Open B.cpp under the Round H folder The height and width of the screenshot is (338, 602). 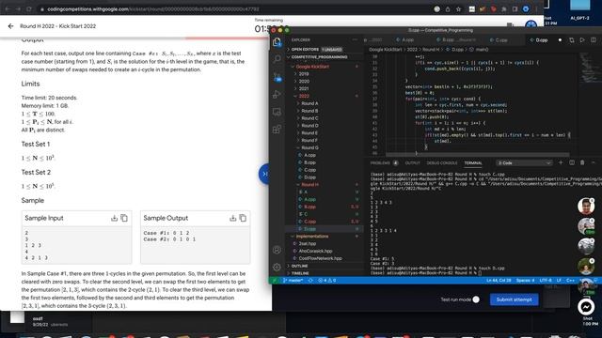(309, 207)
